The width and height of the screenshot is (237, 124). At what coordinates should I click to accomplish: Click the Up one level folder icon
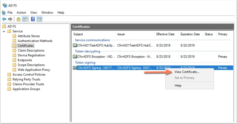(x=18, y=19)
